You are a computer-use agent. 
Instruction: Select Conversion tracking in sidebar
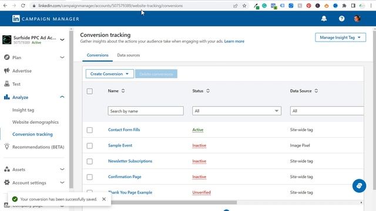click(32, 134)
